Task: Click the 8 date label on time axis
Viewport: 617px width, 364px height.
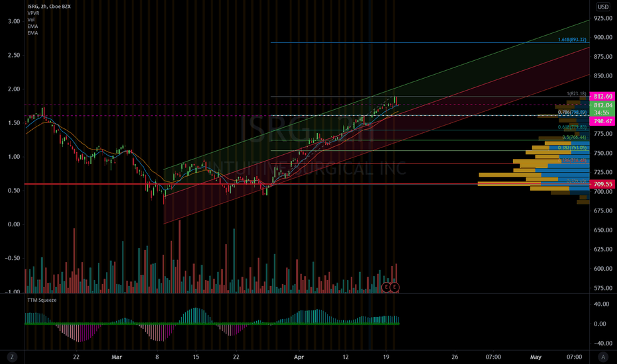Action: 157,357
